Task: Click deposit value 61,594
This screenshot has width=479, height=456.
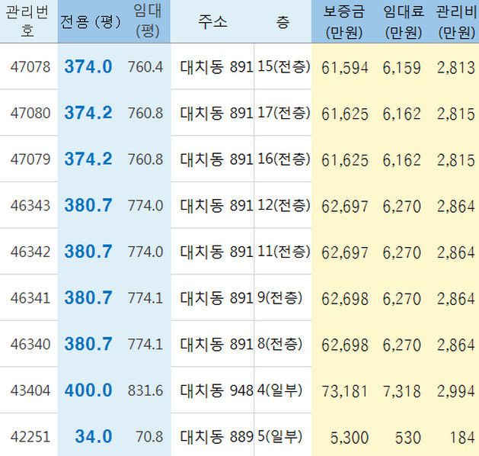Action: tap(345, 68)
